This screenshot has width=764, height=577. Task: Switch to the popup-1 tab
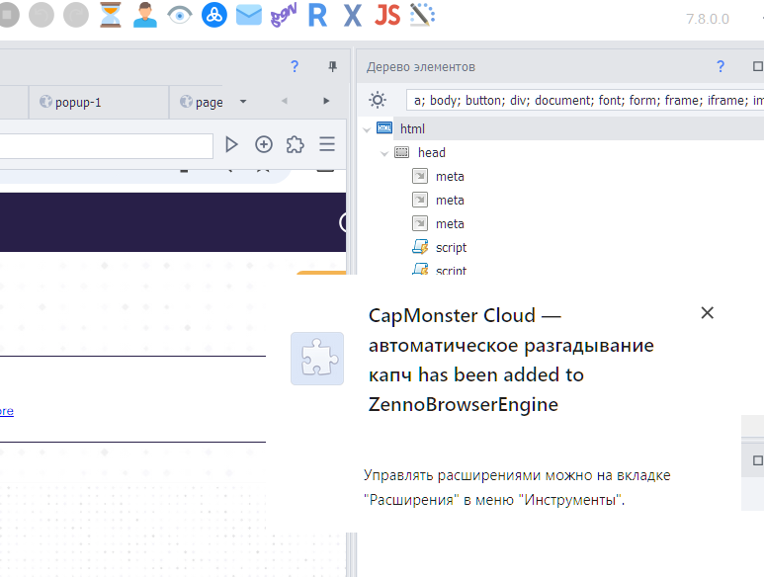point(79,102)
